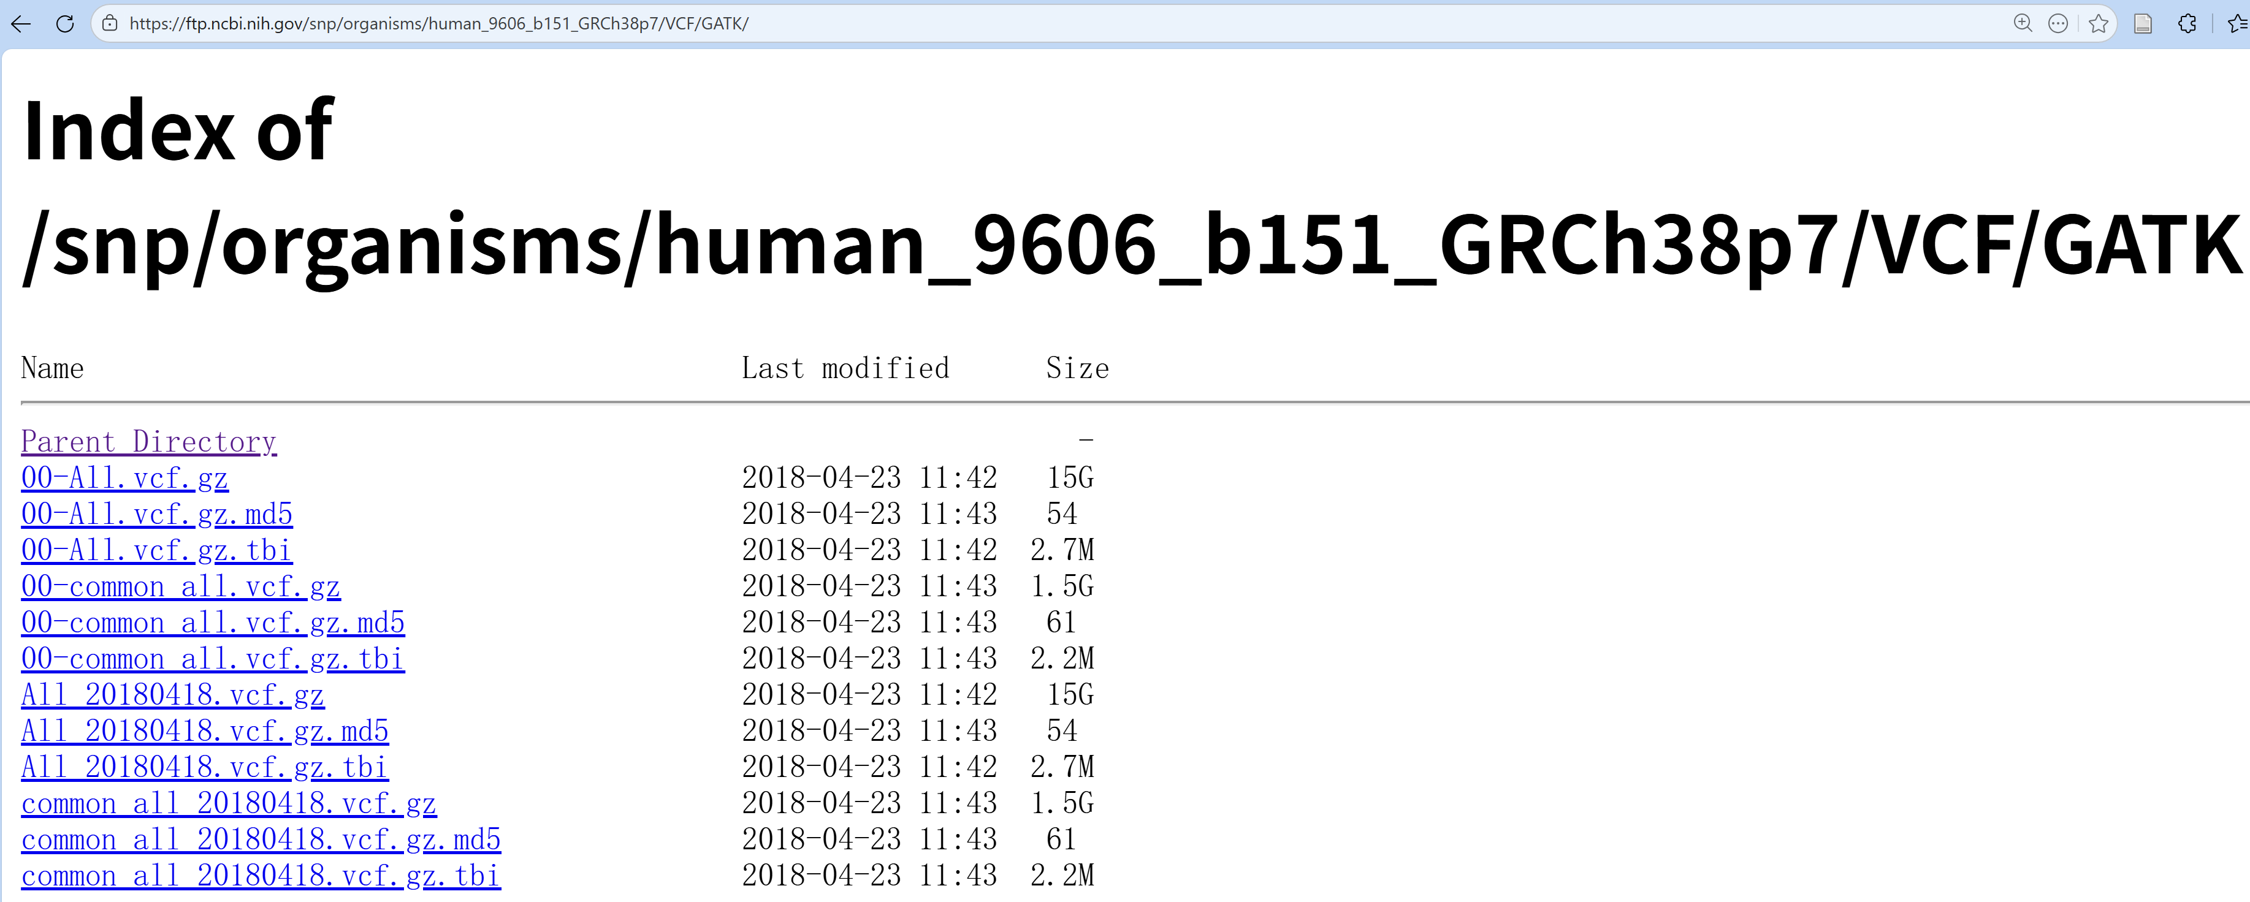Click the three-dots circle icon in address bar
The image size is (2250, 902).
(2058, 23)
